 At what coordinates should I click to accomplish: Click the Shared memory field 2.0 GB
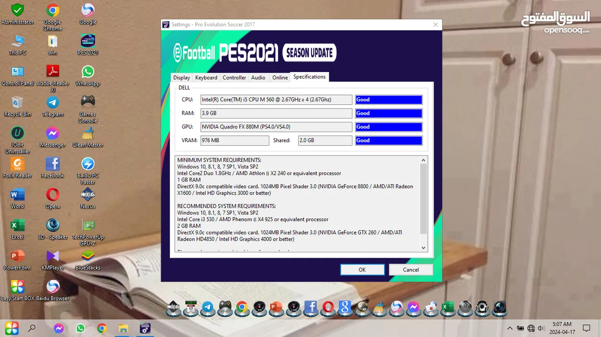click(325, 140)
